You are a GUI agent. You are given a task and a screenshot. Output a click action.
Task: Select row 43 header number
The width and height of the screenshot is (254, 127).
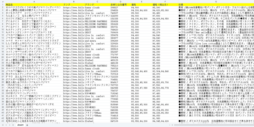[x=3, y=121]
